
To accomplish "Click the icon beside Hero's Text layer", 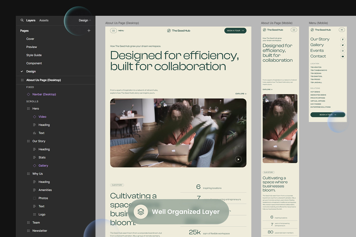I will tap(34, 133).
